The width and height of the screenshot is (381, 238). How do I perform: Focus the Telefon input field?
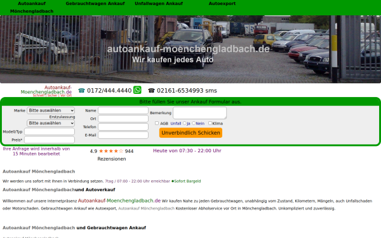pyautogui.click(x=123, y=127)
